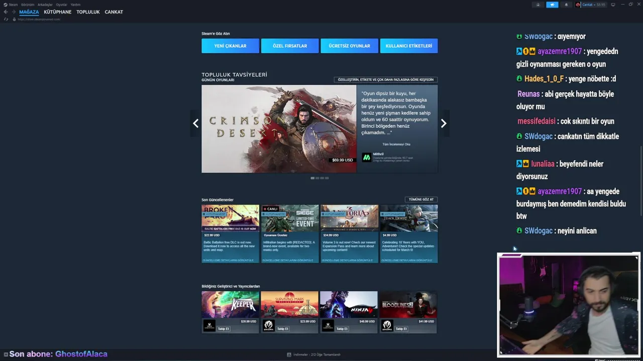Open the Ninja Gaiden 4 game thumbnail
This screenshot has height=361, width=643.
point(349,304)
